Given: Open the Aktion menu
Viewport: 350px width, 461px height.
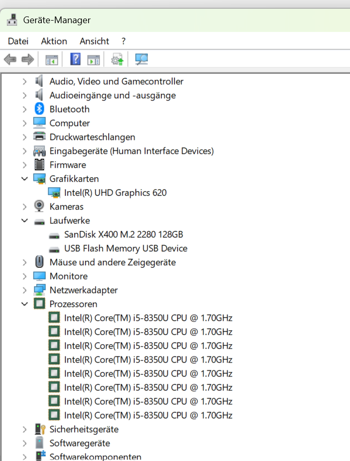Looking at the screenshot, I should coord(54,41).
